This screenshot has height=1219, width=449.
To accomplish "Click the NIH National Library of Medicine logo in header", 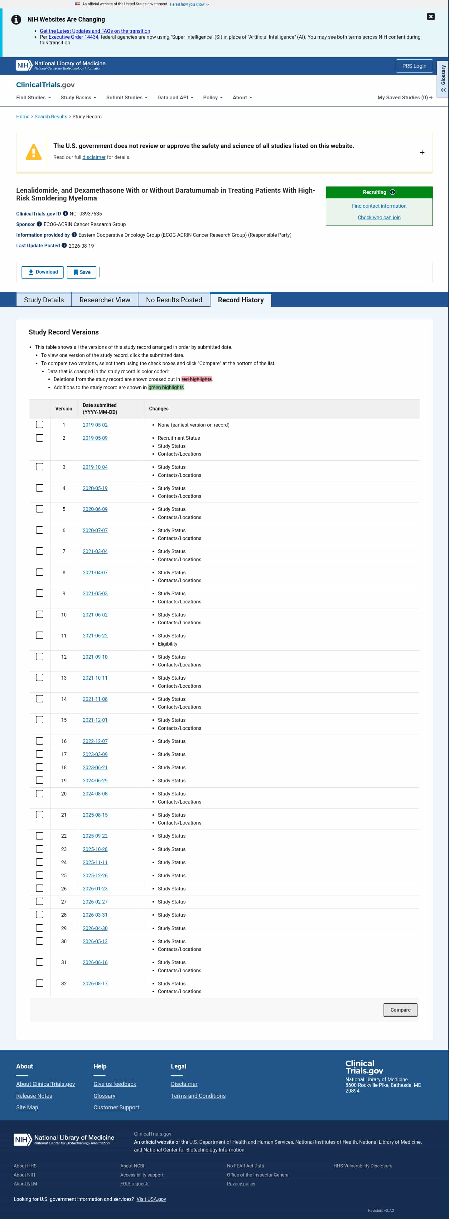I will coord(60,65).
